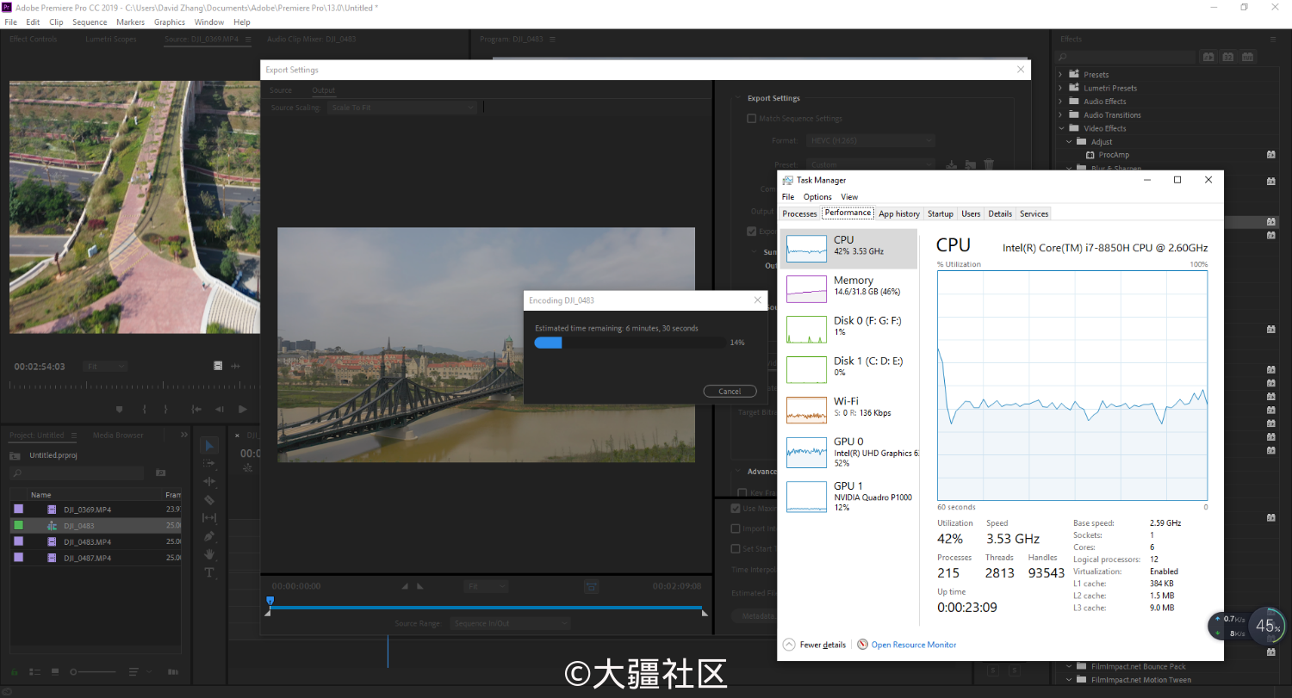The height and width of the screenshot is (698, 1292).
Task: Cancel the DJI_0483 encoding
Action: coord(730,391)
